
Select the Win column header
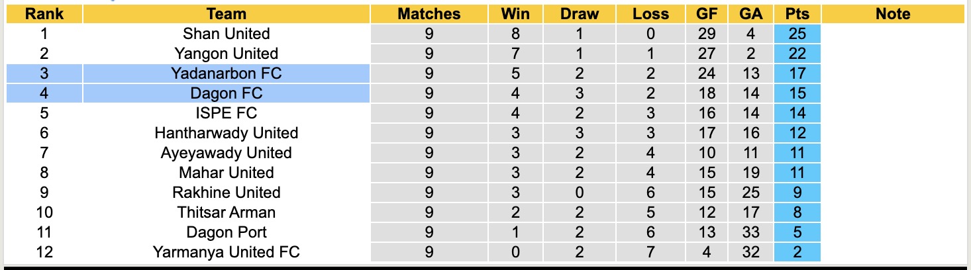(x=514, y=14)
